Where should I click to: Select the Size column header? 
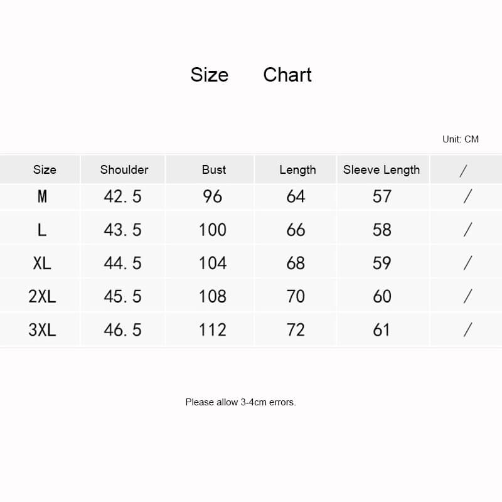pos(45,169)
